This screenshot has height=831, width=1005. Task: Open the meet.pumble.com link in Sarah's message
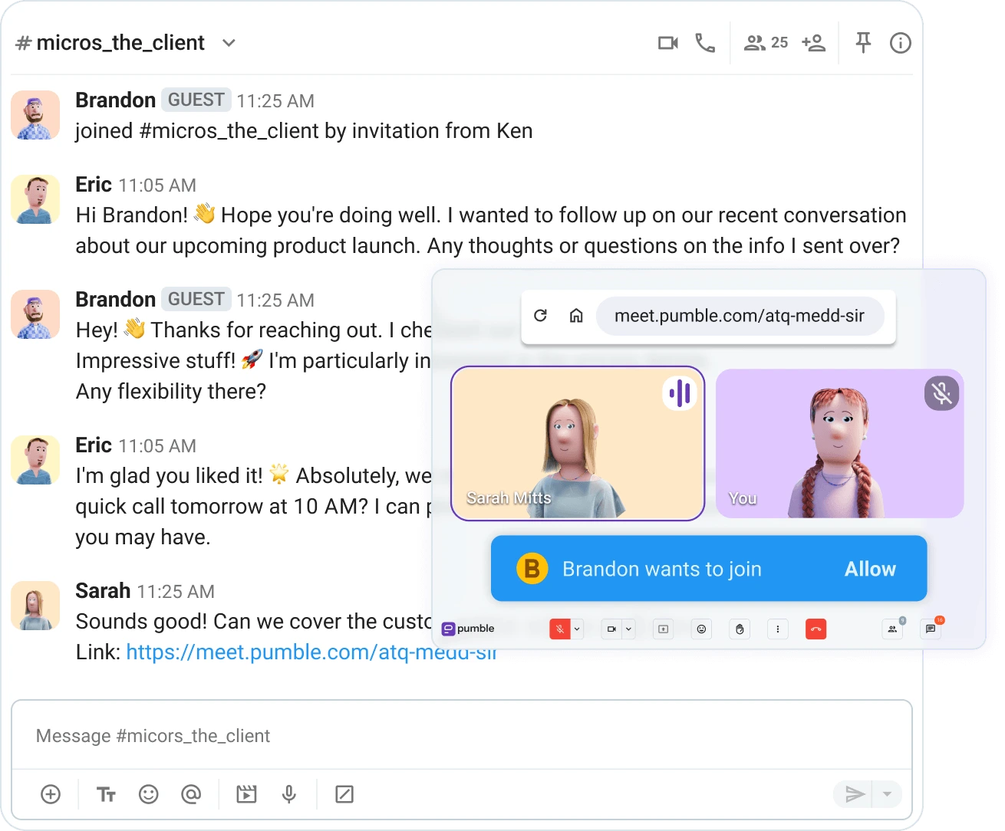click(x=311, y=652)
